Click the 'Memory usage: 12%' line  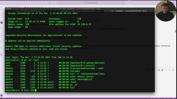[x=19, y=24]
